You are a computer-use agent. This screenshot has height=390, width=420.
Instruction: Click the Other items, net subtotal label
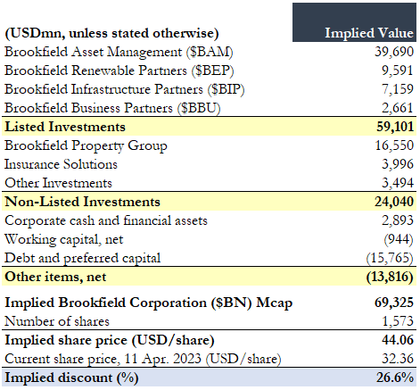(x=55, y=277)
